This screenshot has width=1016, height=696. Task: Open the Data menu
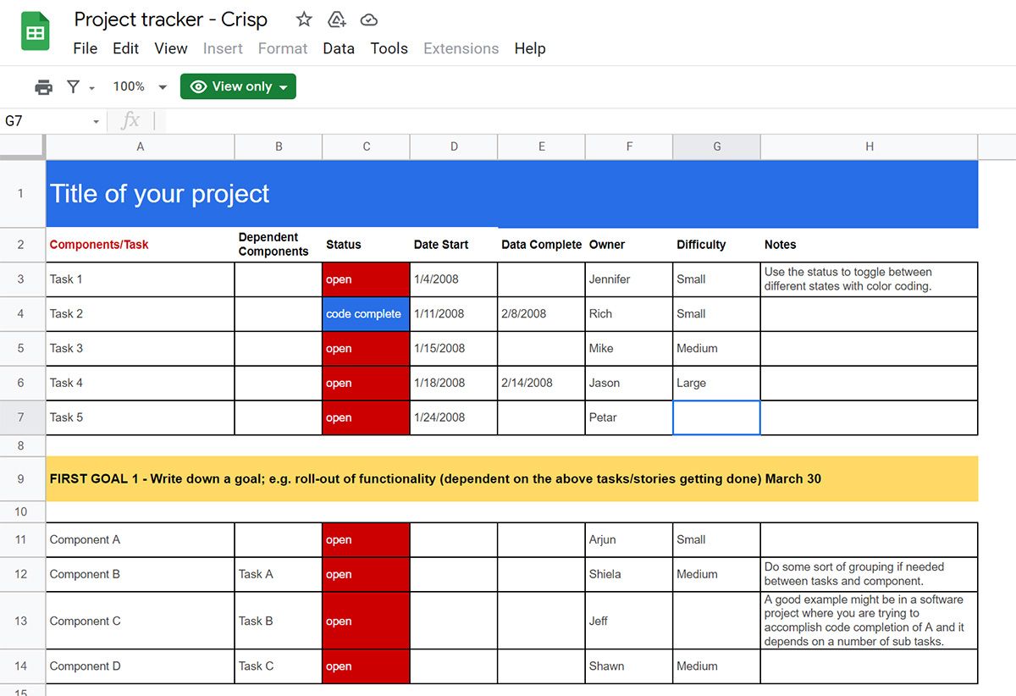pos(338,48)
